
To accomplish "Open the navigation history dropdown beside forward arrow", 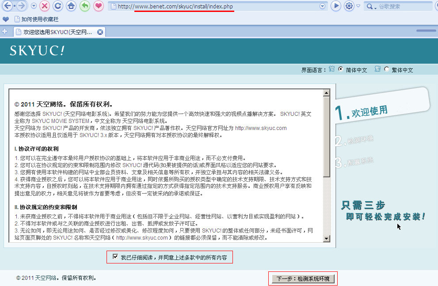I will coord(34,6).
